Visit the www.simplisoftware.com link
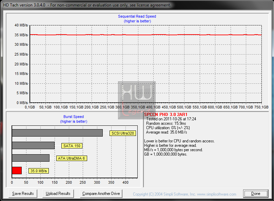 point(216,194)
